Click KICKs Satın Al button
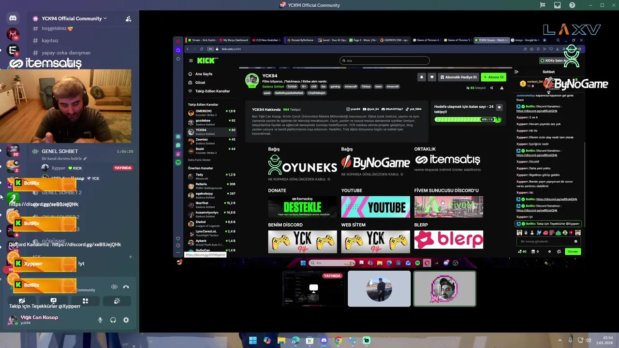The height and width of the screenshot is (348, 619). coord(555,60)
